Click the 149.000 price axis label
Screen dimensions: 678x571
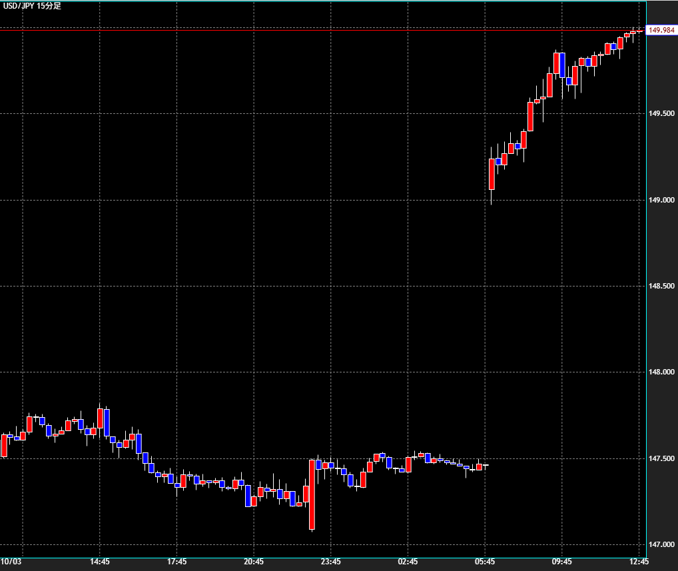pos(661,200)
